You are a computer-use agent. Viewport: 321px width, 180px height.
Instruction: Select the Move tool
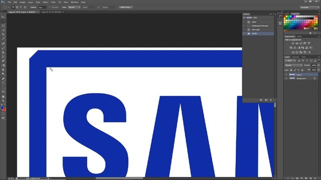pos(3,17)
